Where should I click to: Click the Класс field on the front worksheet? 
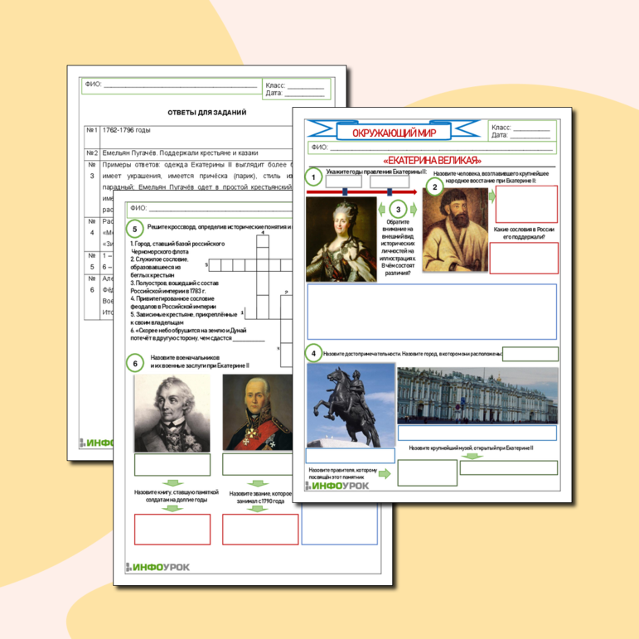tap(520, 128)
